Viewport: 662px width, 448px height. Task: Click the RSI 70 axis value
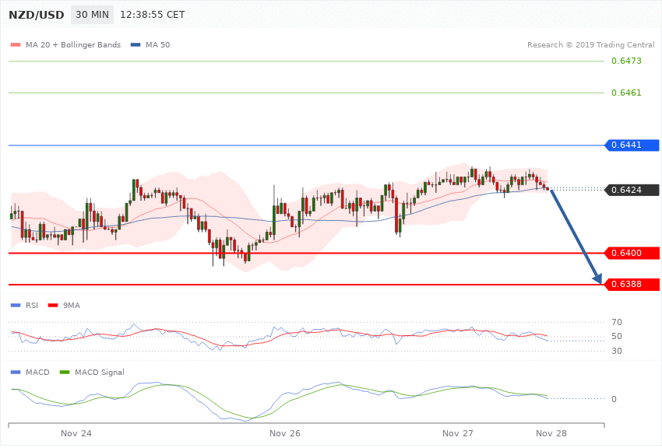coord(616,323)
